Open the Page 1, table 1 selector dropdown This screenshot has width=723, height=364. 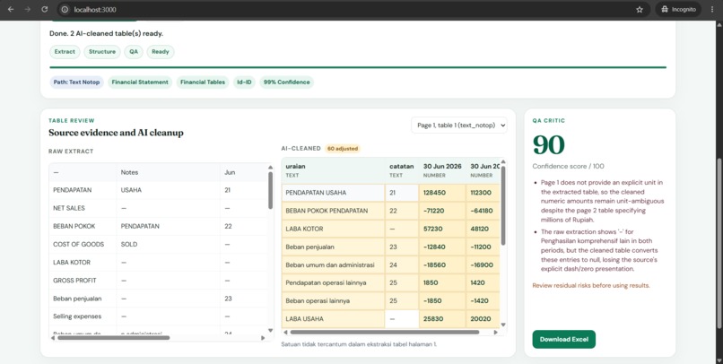(x=458, y=126)
